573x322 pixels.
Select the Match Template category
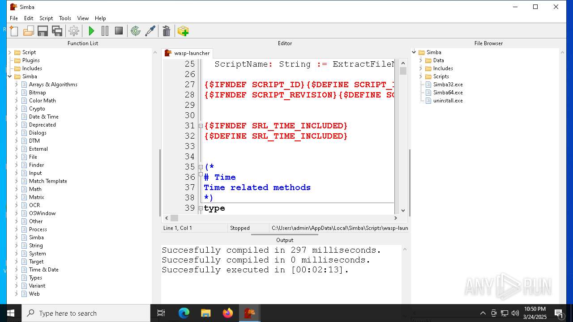coord(48,181)
